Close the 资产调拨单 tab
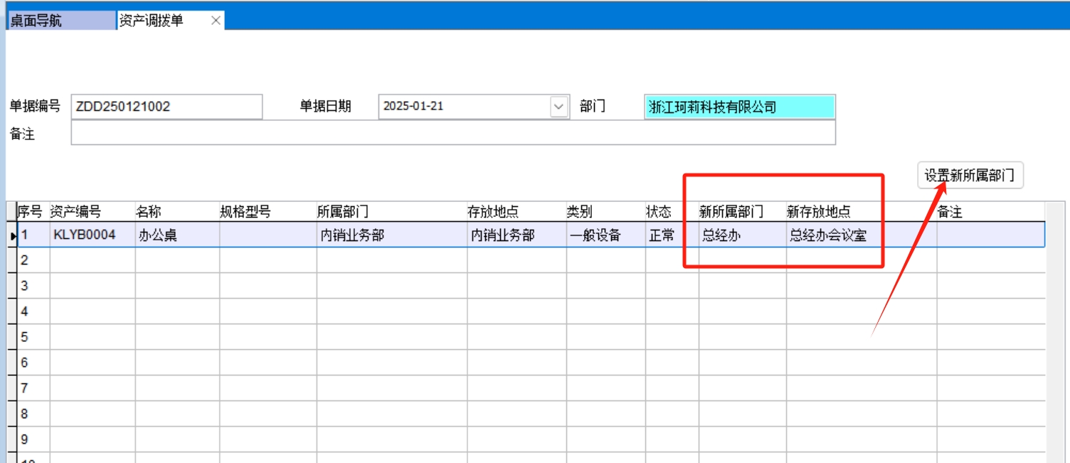The height and width of the screenshot is (463, 1070). pos(216,21)
